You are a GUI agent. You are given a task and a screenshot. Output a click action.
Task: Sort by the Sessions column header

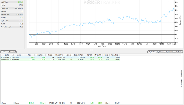click(68, 55)
